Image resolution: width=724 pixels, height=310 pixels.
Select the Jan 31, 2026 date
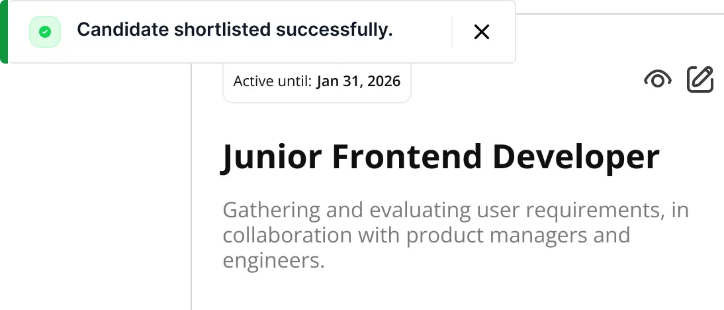(x=358, y=81)
